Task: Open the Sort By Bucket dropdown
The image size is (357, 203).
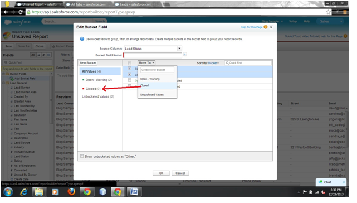Action: click(213, 63)
